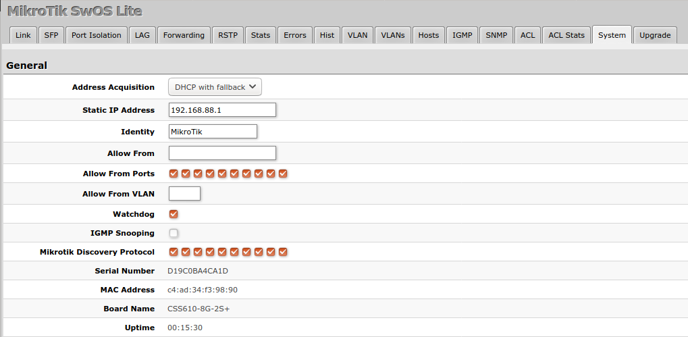Open the Stats tab
The width and height of the screenshot is (688, 337).
click(x=261, y=35)
